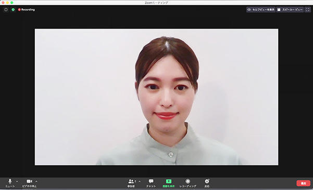Click the red leave meeting button
This screenshot has height=190, width=313.
click(x=303, y=183)
